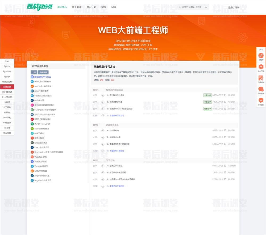Image resolution: width=266 pixels, height=235 pixels.
Task: Click the 大纲 button
Action: tap(34, 72)
